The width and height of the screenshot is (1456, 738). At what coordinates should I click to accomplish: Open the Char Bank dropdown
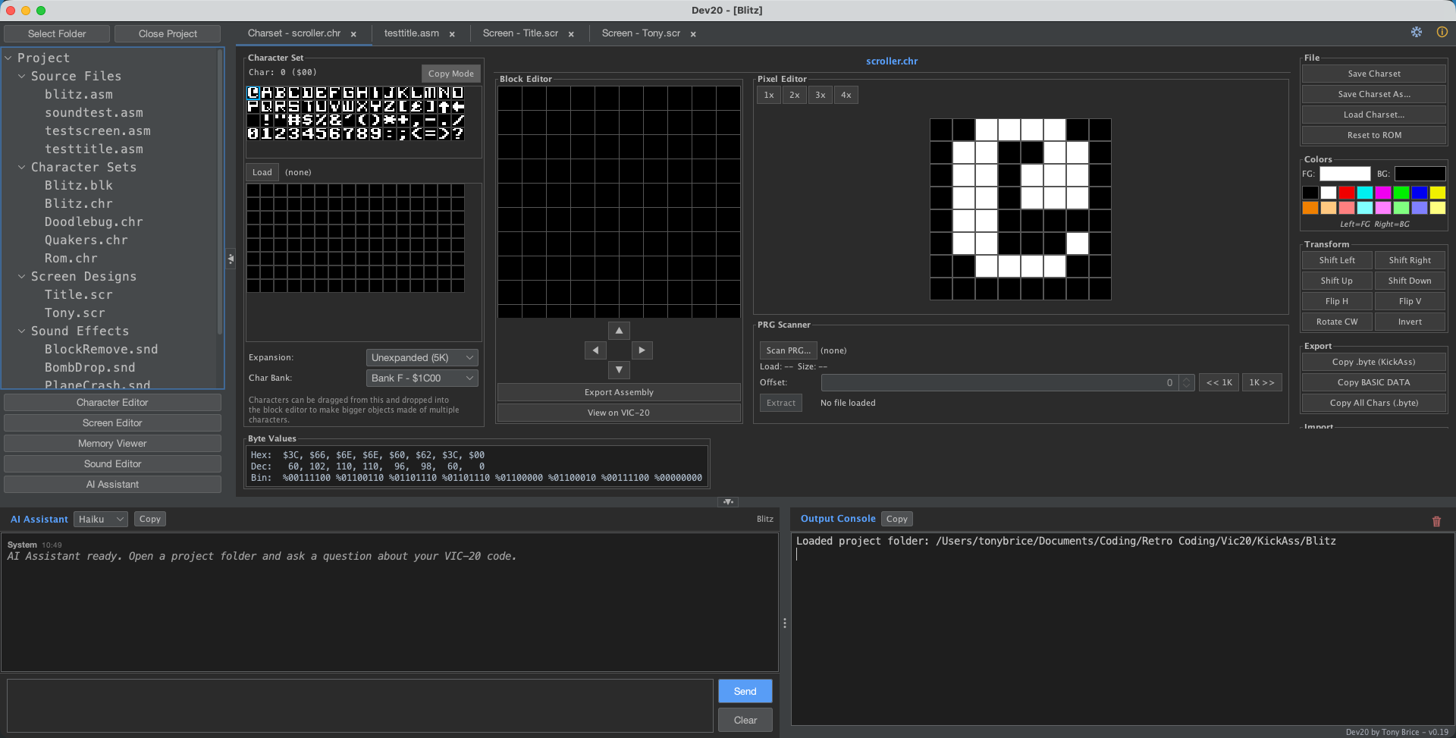click(422, 378)
